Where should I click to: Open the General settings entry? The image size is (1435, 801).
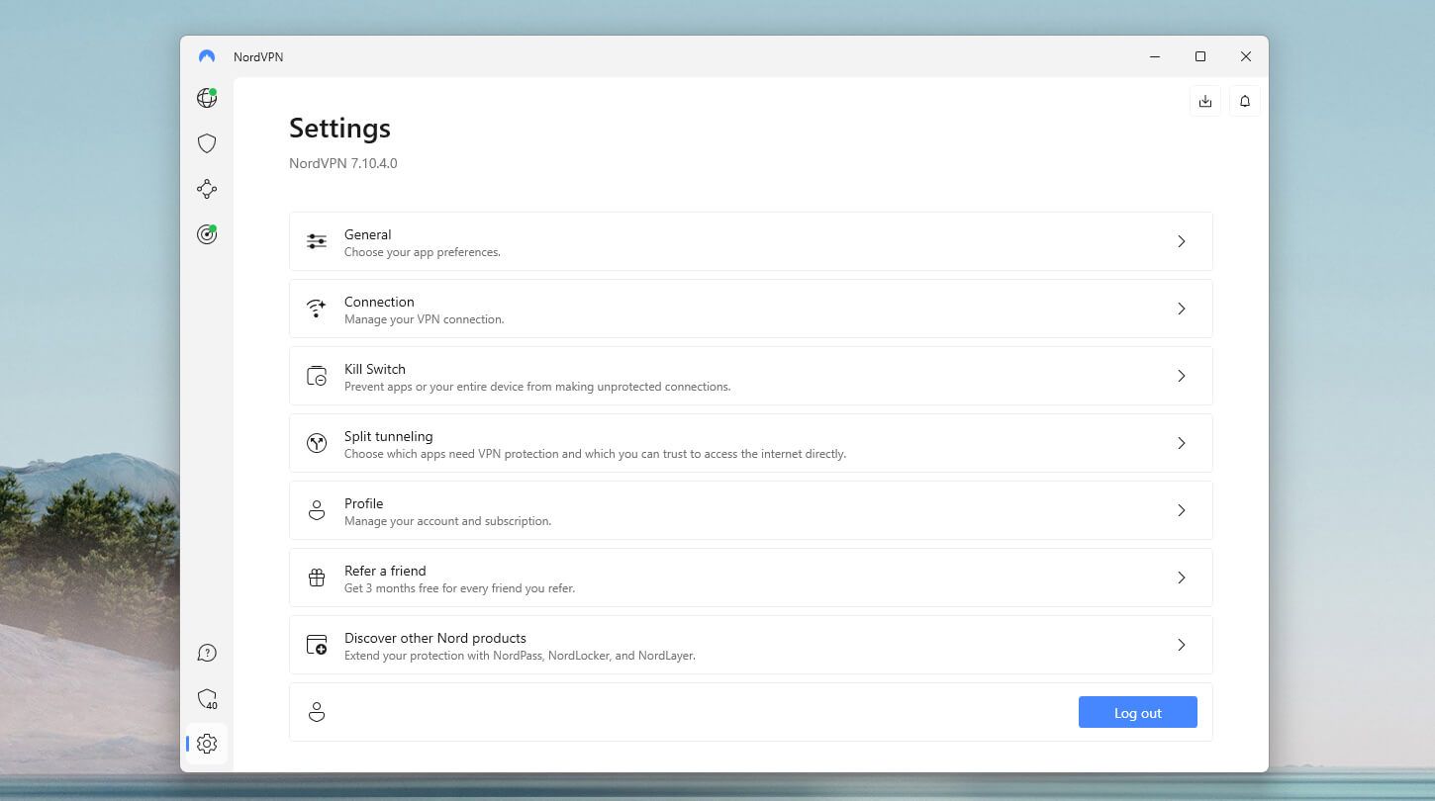tap(751, 241)
